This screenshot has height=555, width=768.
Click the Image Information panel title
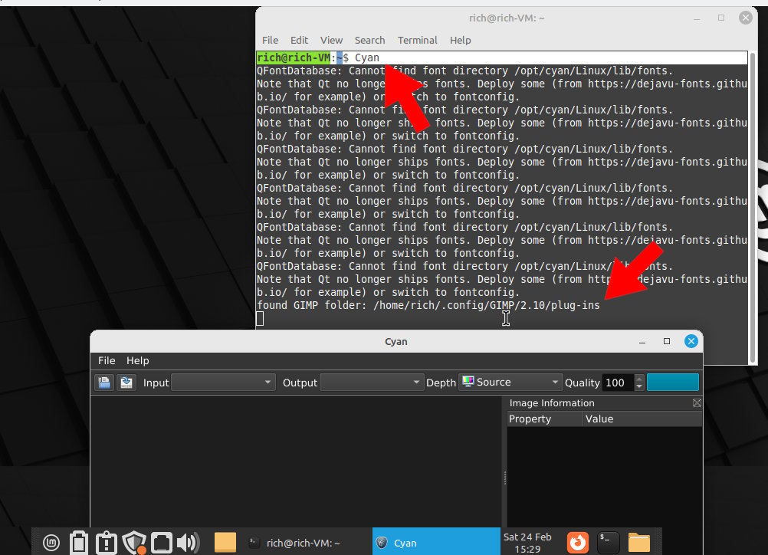552,402
